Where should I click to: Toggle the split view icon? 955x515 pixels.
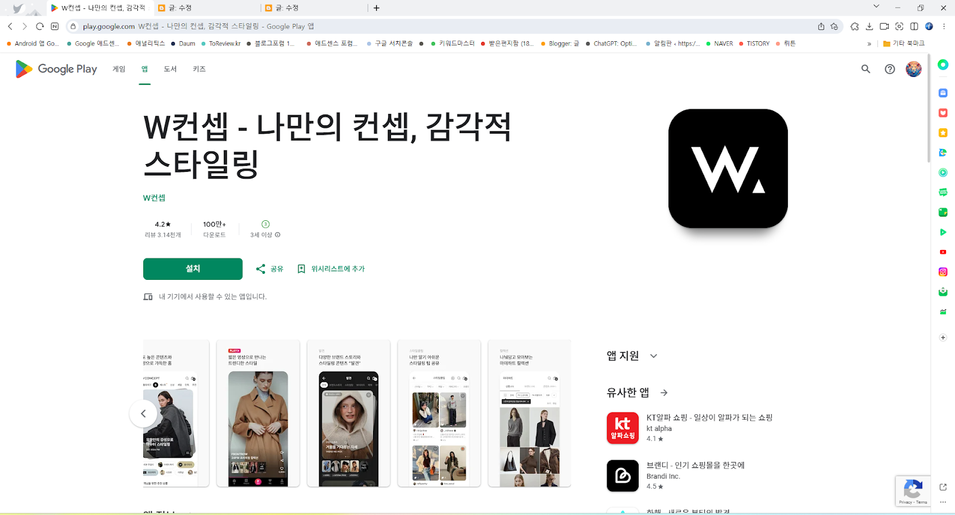pos(914,26)
